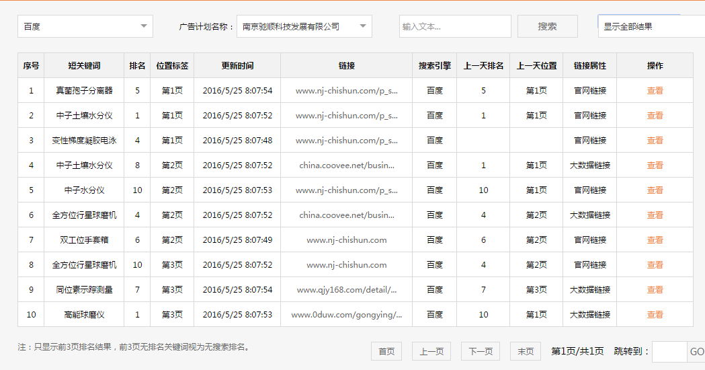Select the 位置标签 column header

click(x=172, y=66)
